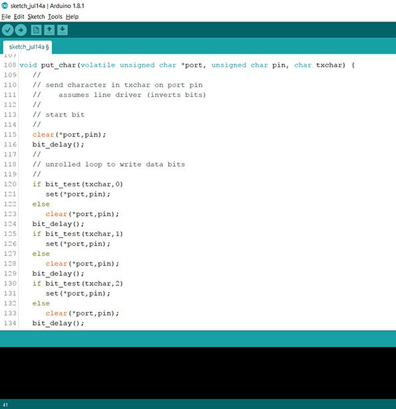Click the line indicator 41 in status bar
Screen dimensions: 396x409
point(5,405)
